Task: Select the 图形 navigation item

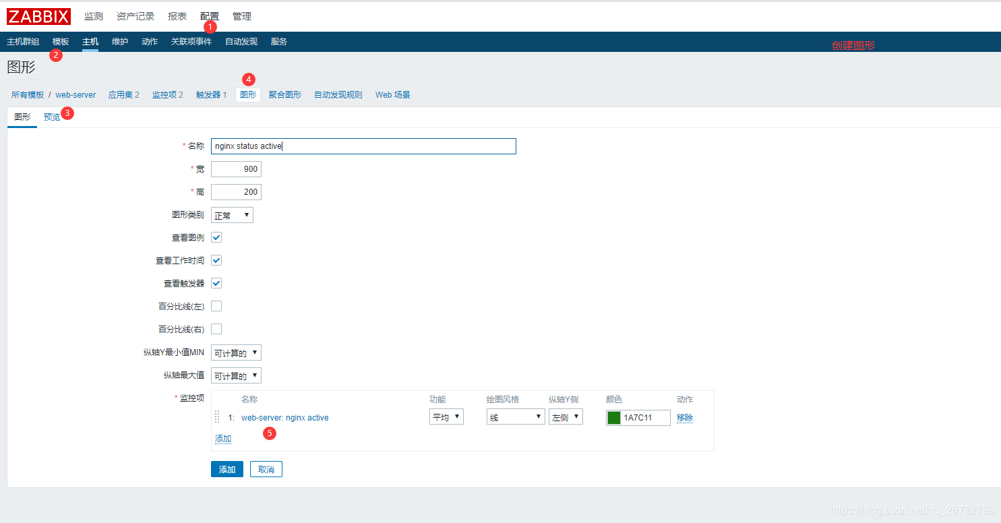Action: tap(248, 95)
